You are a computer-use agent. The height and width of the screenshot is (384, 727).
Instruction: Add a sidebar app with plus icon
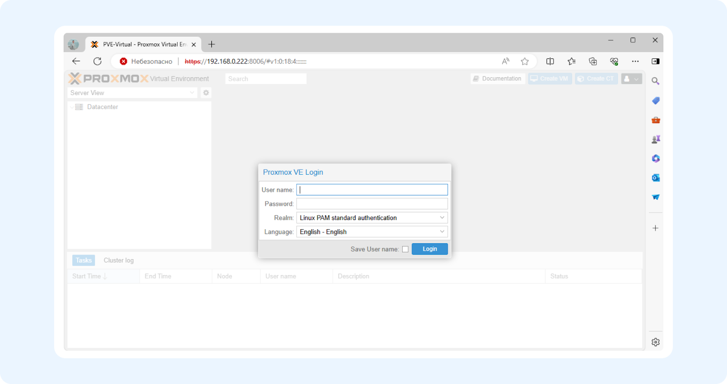[655, 228]
